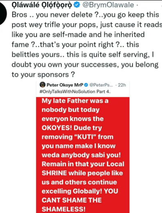The image size is (162, 213).
Task: Click the "Part 4." text in the quoted tweet
Action: 103,91
